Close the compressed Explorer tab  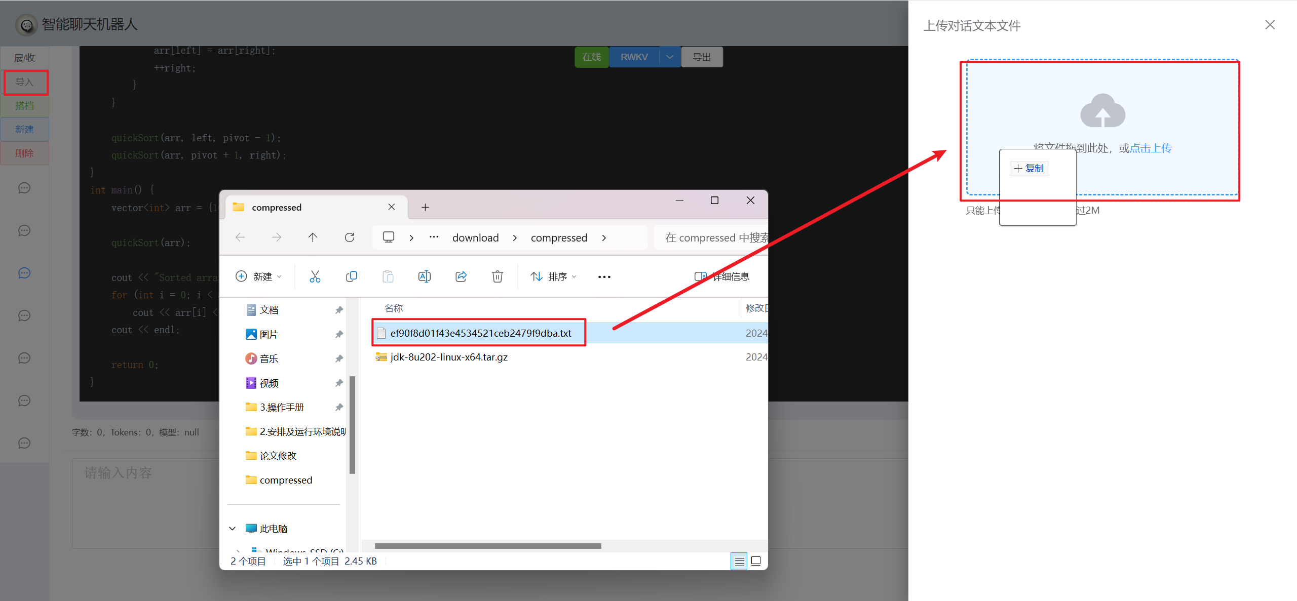point(392,207)
